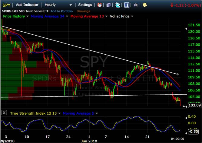Click the True Strength Index 13 13 label
The image size is (202, 143).
pos(34,113)
